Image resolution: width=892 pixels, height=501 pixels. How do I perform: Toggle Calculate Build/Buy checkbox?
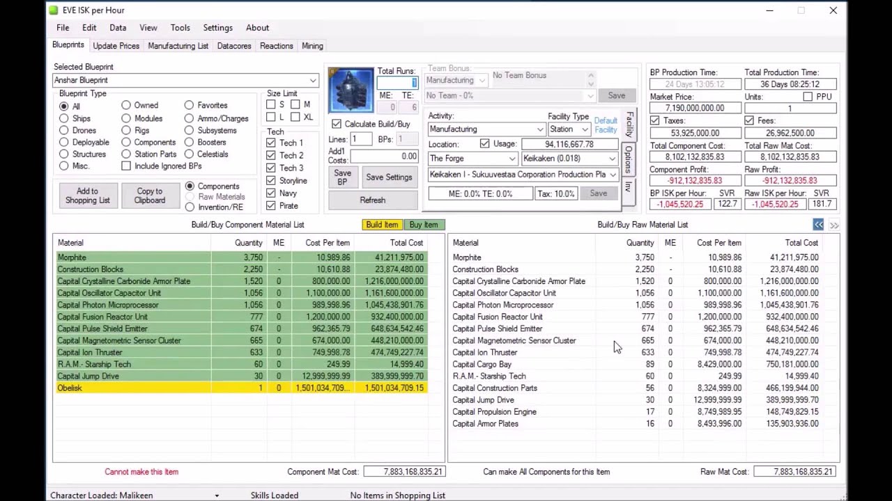[337, 124]
